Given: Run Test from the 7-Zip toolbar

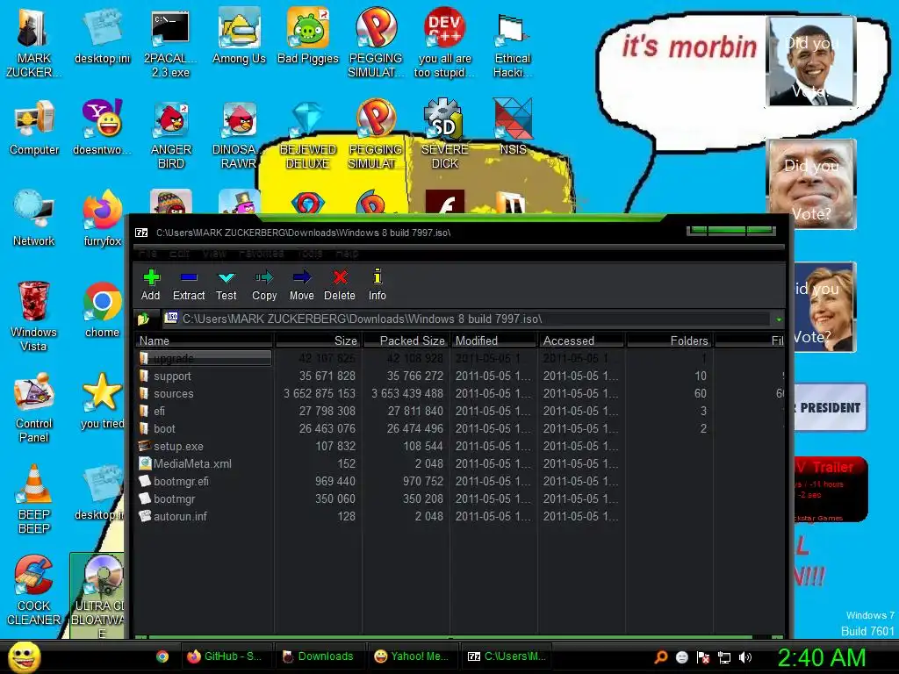Looking at the screenshot, I should pyautogui.click(x=227, y=285).
